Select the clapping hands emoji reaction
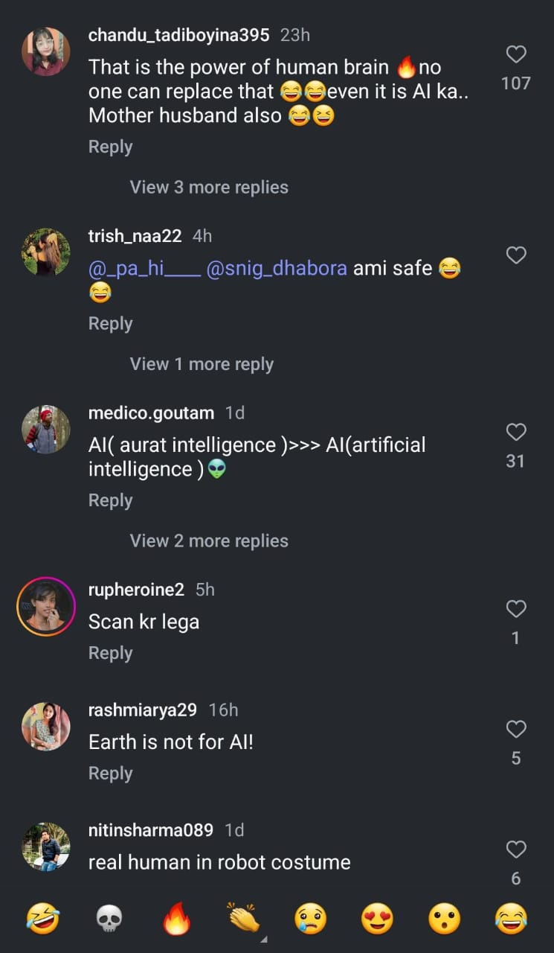The height and width of the screenshot is (953, 554). click(x=242, y=919)
